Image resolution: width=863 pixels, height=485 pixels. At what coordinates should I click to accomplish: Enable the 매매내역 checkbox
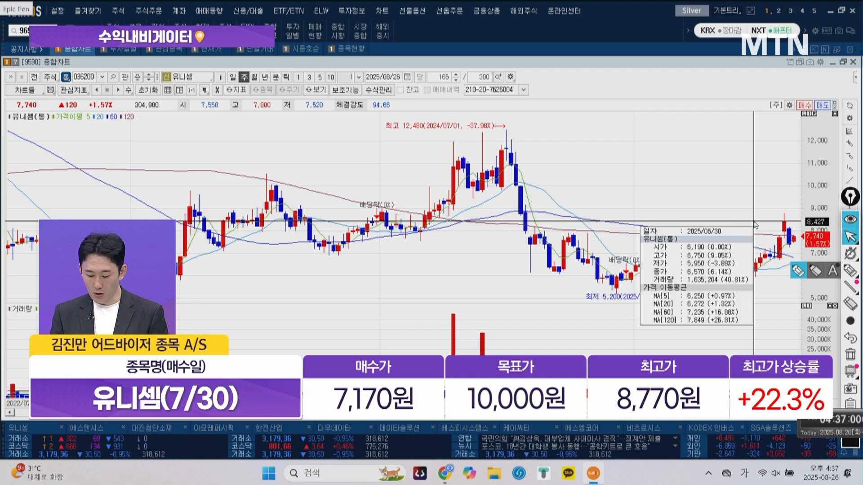427,90
